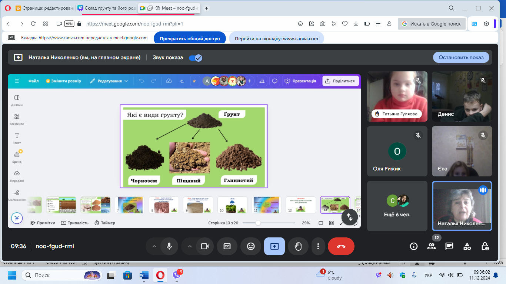Screen dimensions: 506x284
Task: Open the analytics chart icon
Action: (262, 81)
